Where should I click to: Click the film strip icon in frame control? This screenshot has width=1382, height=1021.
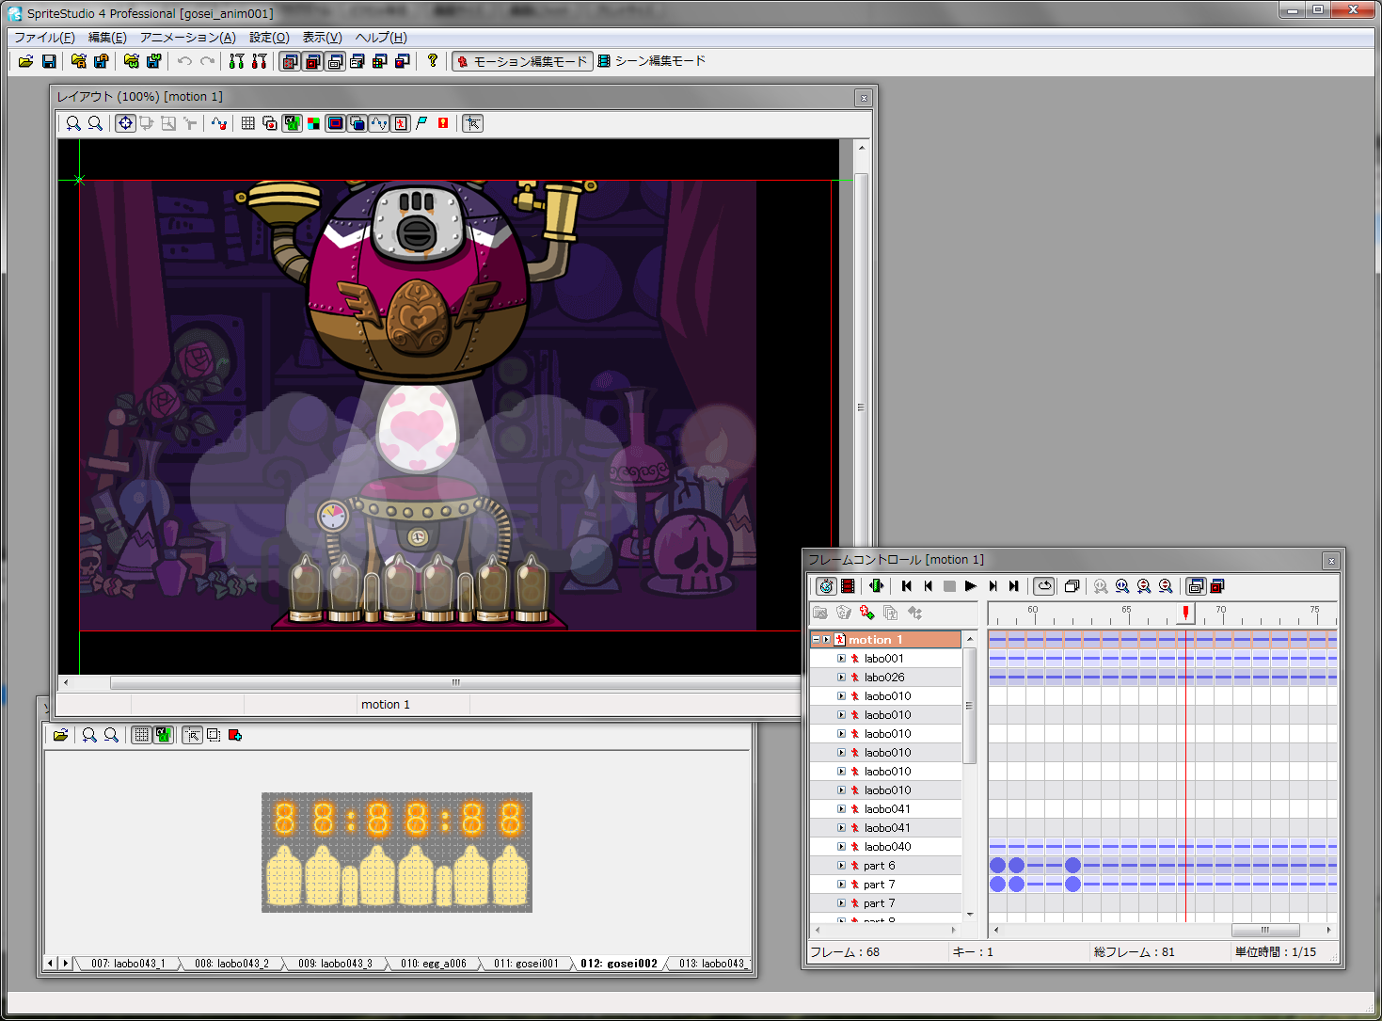848,586
